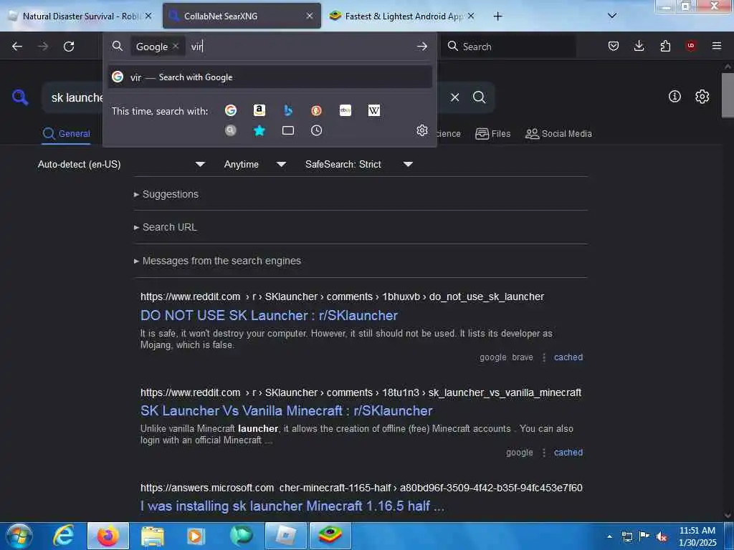The width and height of the screenshot is (734, 550).
Task: Open Roblox window on taskbar
Action: coord(286,536)
